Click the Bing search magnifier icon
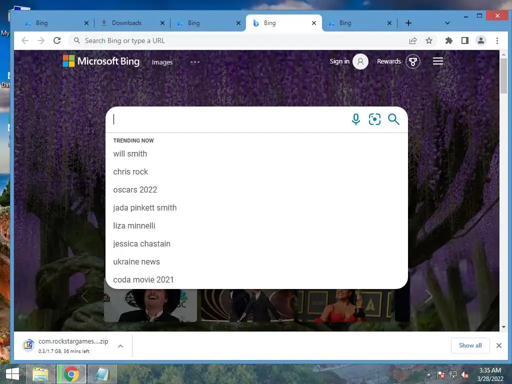Viewport: 512px width, 384px height. (x=393, y=119)
